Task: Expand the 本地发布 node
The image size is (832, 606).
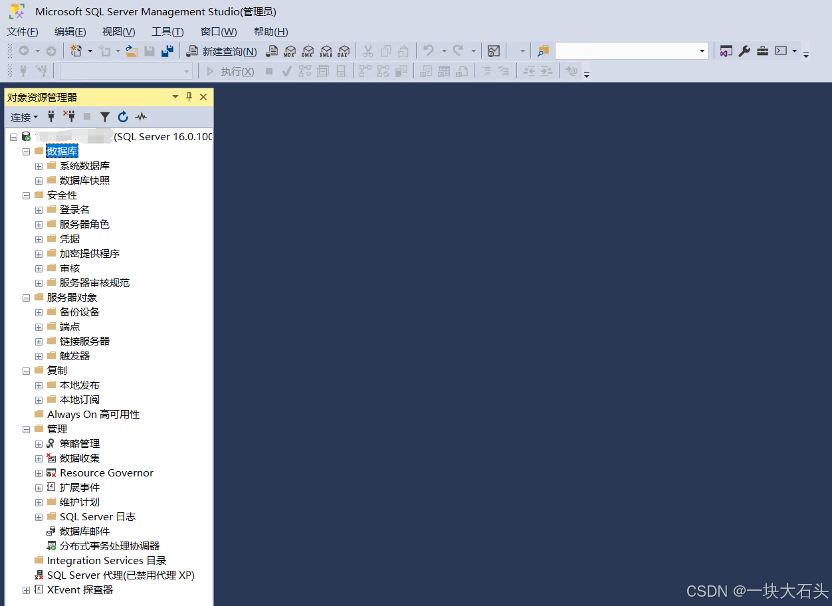Action: tap(39, 385)
